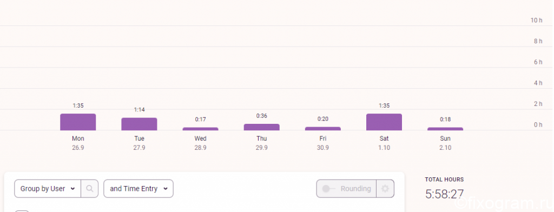This screenshot has height=212, width=554.
Task: Click the search magnifier icon beside Group by User
Action: (x=90, y=189)
